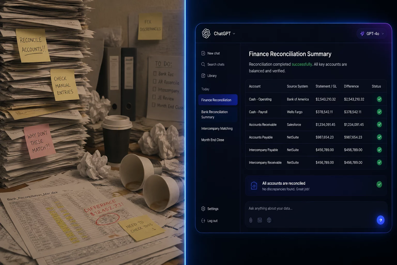
Task: Click Intercompany Receivable Difference value $456,789.00
Action: click(353, 163)
